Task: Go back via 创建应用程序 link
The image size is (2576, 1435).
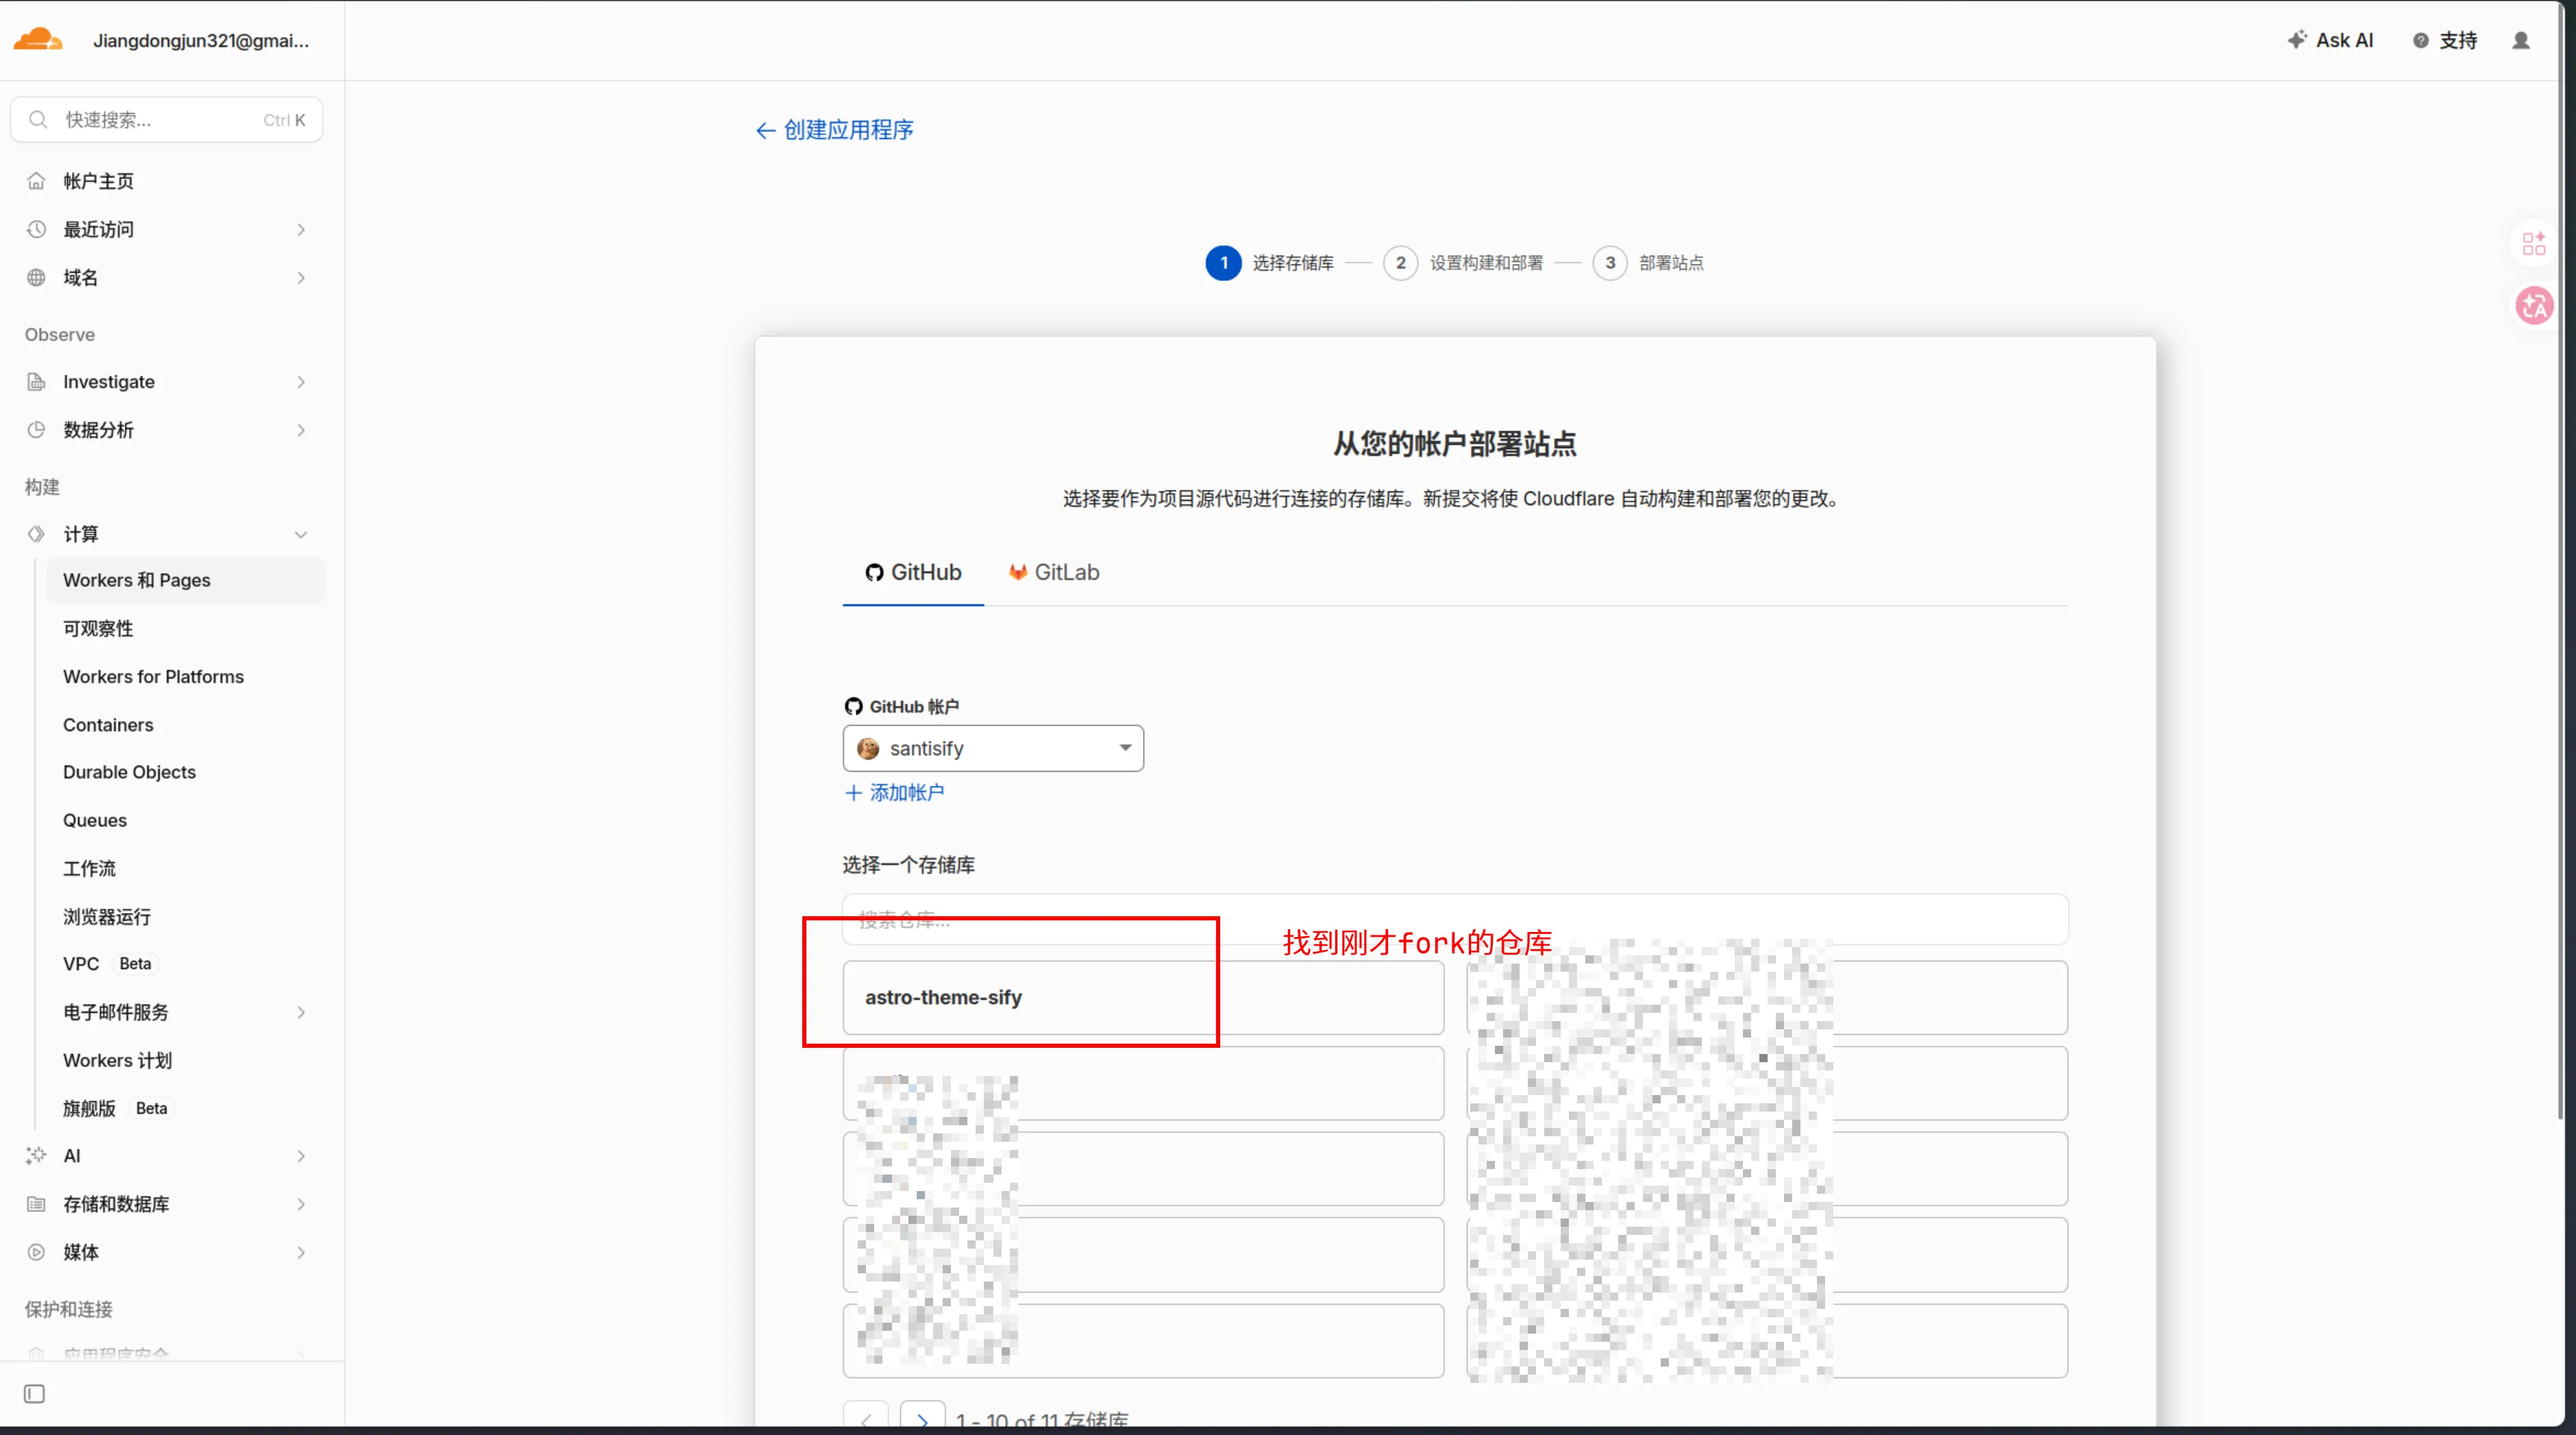Action: click(834, 130)
